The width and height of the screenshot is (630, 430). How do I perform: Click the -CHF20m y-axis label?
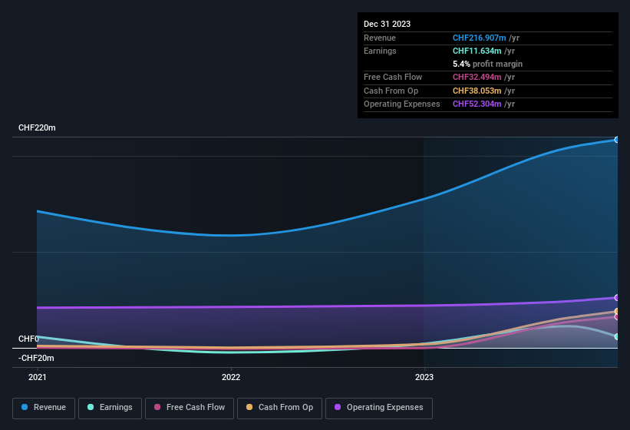pos(36,358)
